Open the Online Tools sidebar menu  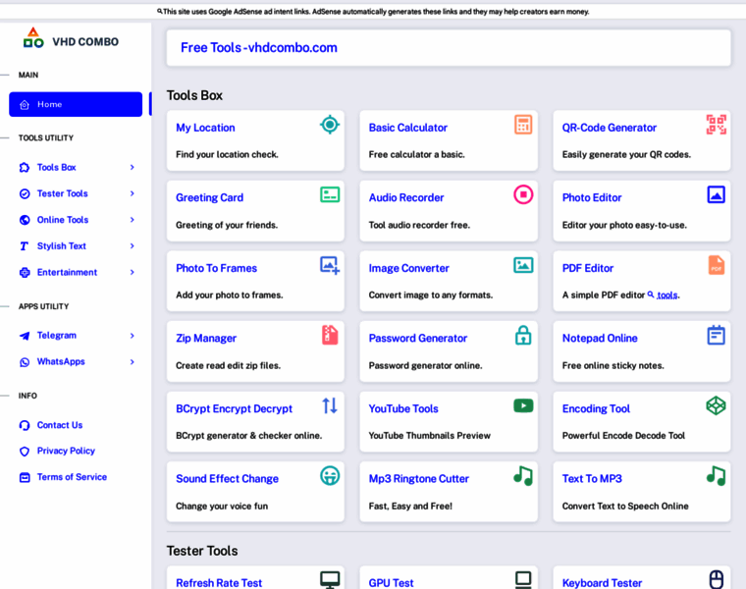pos(77,219)
